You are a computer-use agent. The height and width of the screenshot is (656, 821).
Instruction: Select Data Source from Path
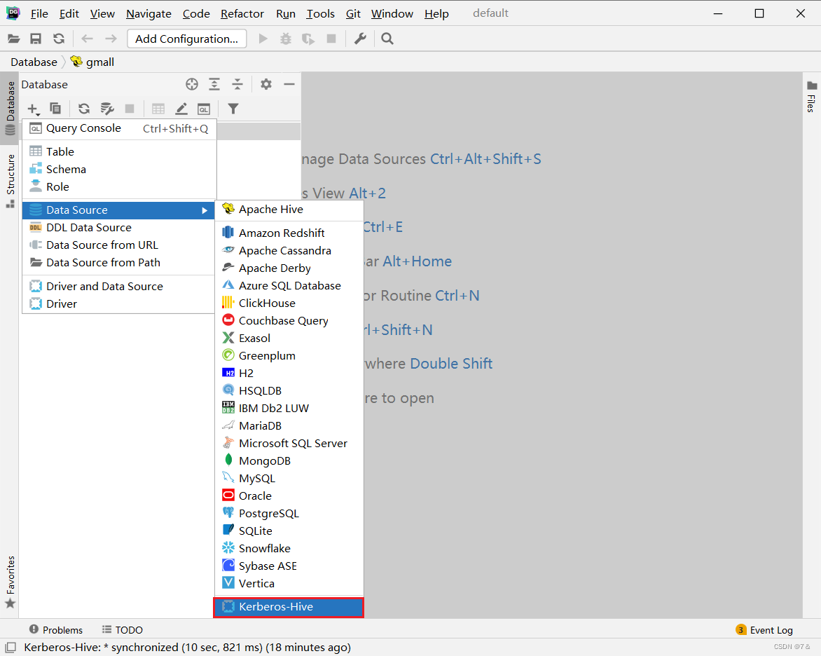pos(119,263)
